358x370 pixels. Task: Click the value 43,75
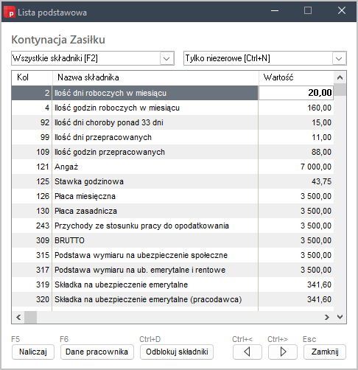coord(321,181)
